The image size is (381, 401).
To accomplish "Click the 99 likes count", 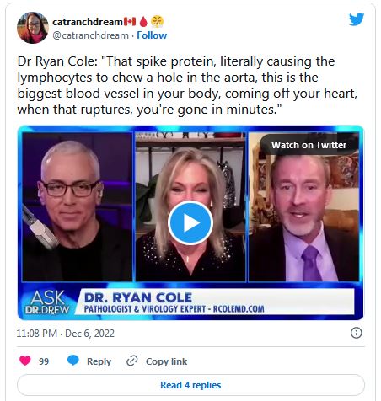I will tap(44, 361).
